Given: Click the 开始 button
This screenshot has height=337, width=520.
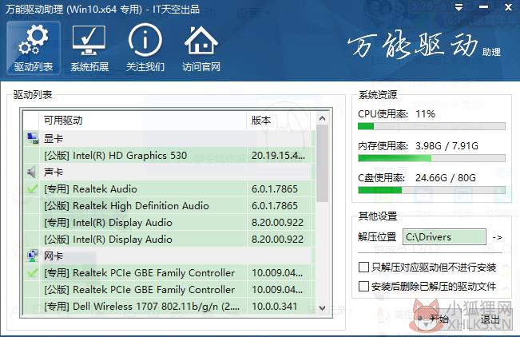Looking at the screenshot, I should (x=439, y=319).
